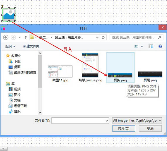Open the help question mark icon

[x=160, y=46]
